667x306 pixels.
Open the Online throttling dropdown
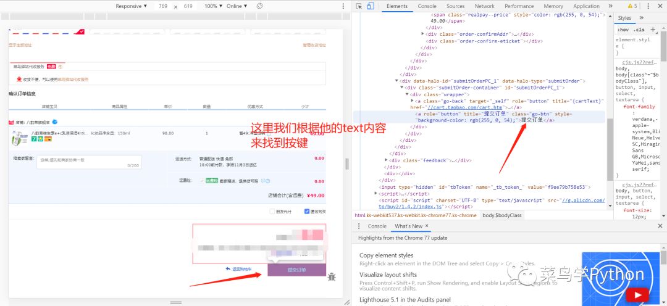pyautogui.click(x=237, y=6)
